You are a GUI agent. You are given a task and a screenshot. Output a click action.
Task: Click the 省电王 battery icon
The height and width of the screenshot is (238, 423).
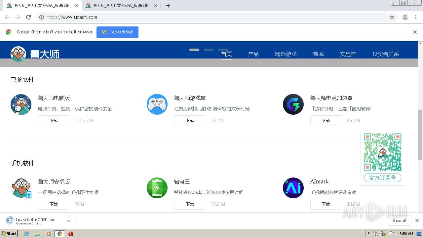(157, 188)
